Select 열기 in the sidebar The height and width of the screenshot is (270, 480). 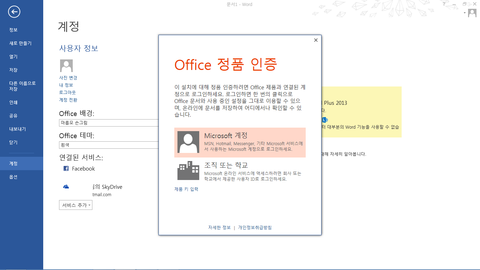coord(21,57)
